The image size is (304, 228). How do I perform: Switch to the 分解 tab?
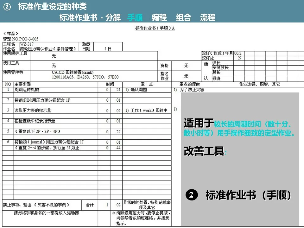pyautogui.click(x=113, y=18)
